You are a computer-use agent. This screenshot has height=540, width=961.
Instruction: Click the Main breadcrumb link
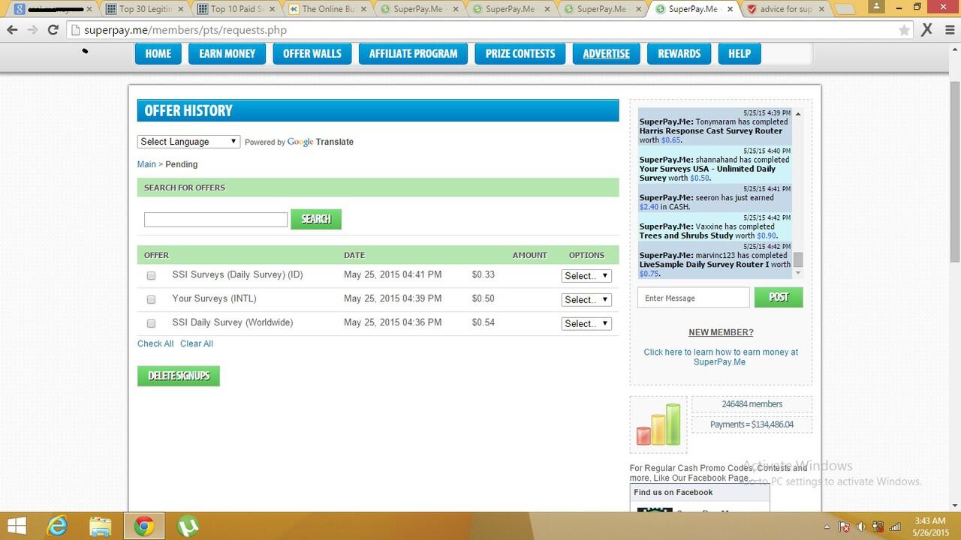click(146, 164)
